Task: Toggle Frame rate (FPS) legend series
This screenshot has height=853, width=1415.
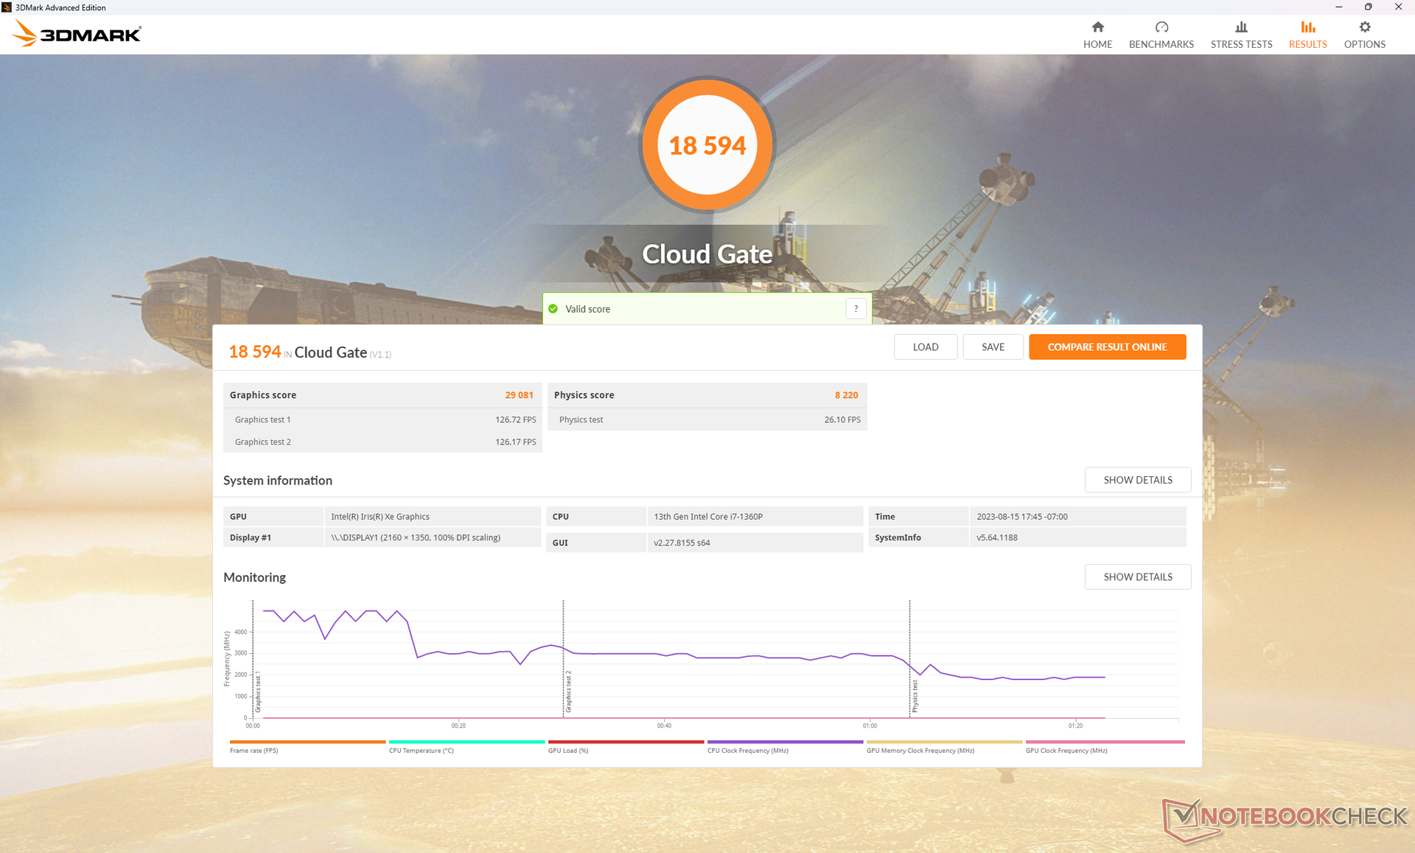Action: tap(254, 750)
